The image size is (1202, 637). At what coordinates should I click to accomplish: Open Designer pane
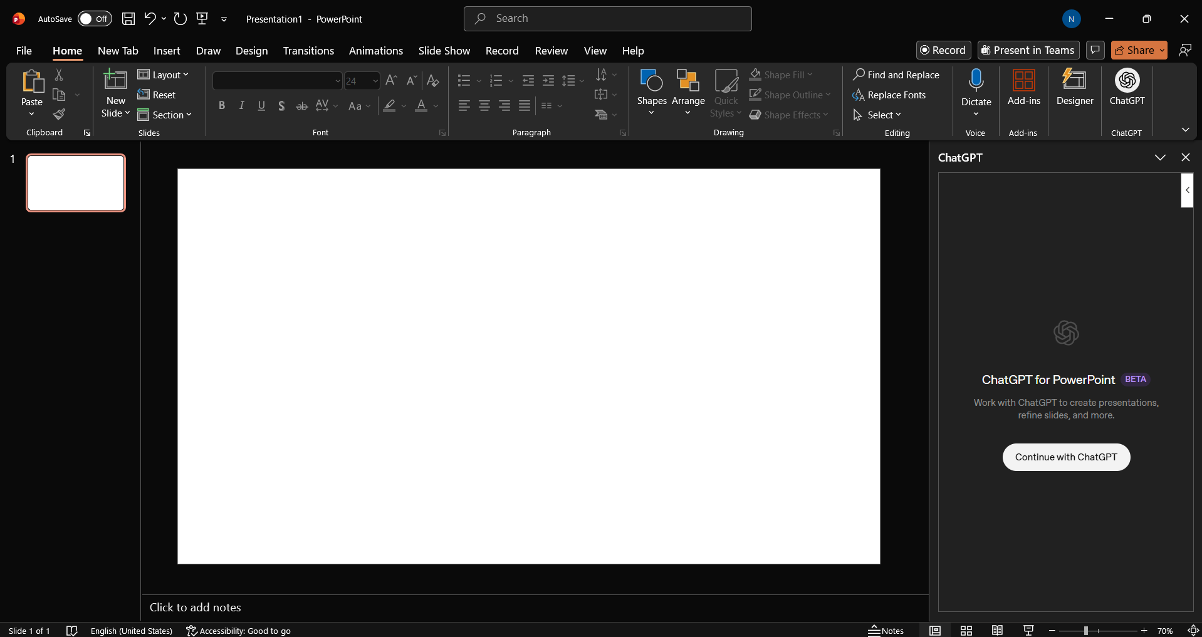[1075, 88]
